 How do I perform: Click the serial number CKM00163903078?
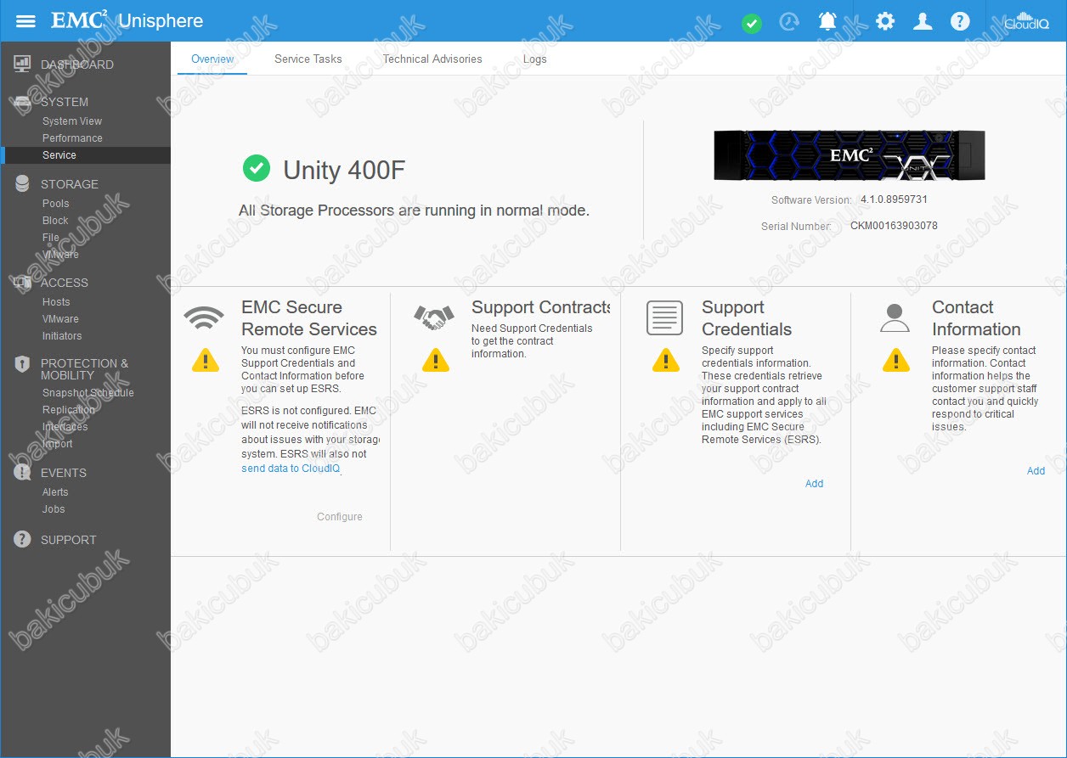(894, 226)
